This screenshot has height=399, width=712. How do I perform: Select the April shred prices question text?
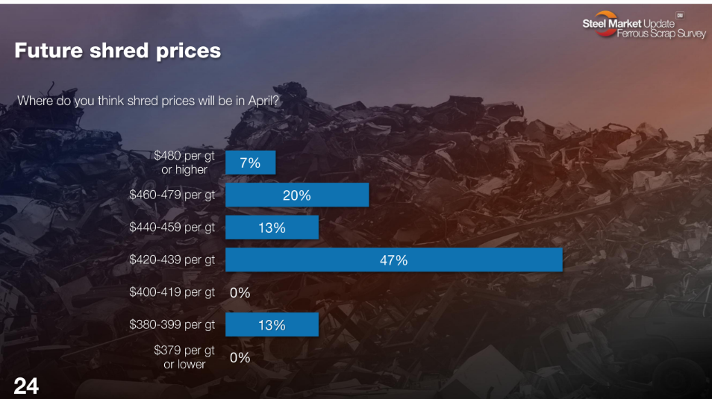(148, 101)
